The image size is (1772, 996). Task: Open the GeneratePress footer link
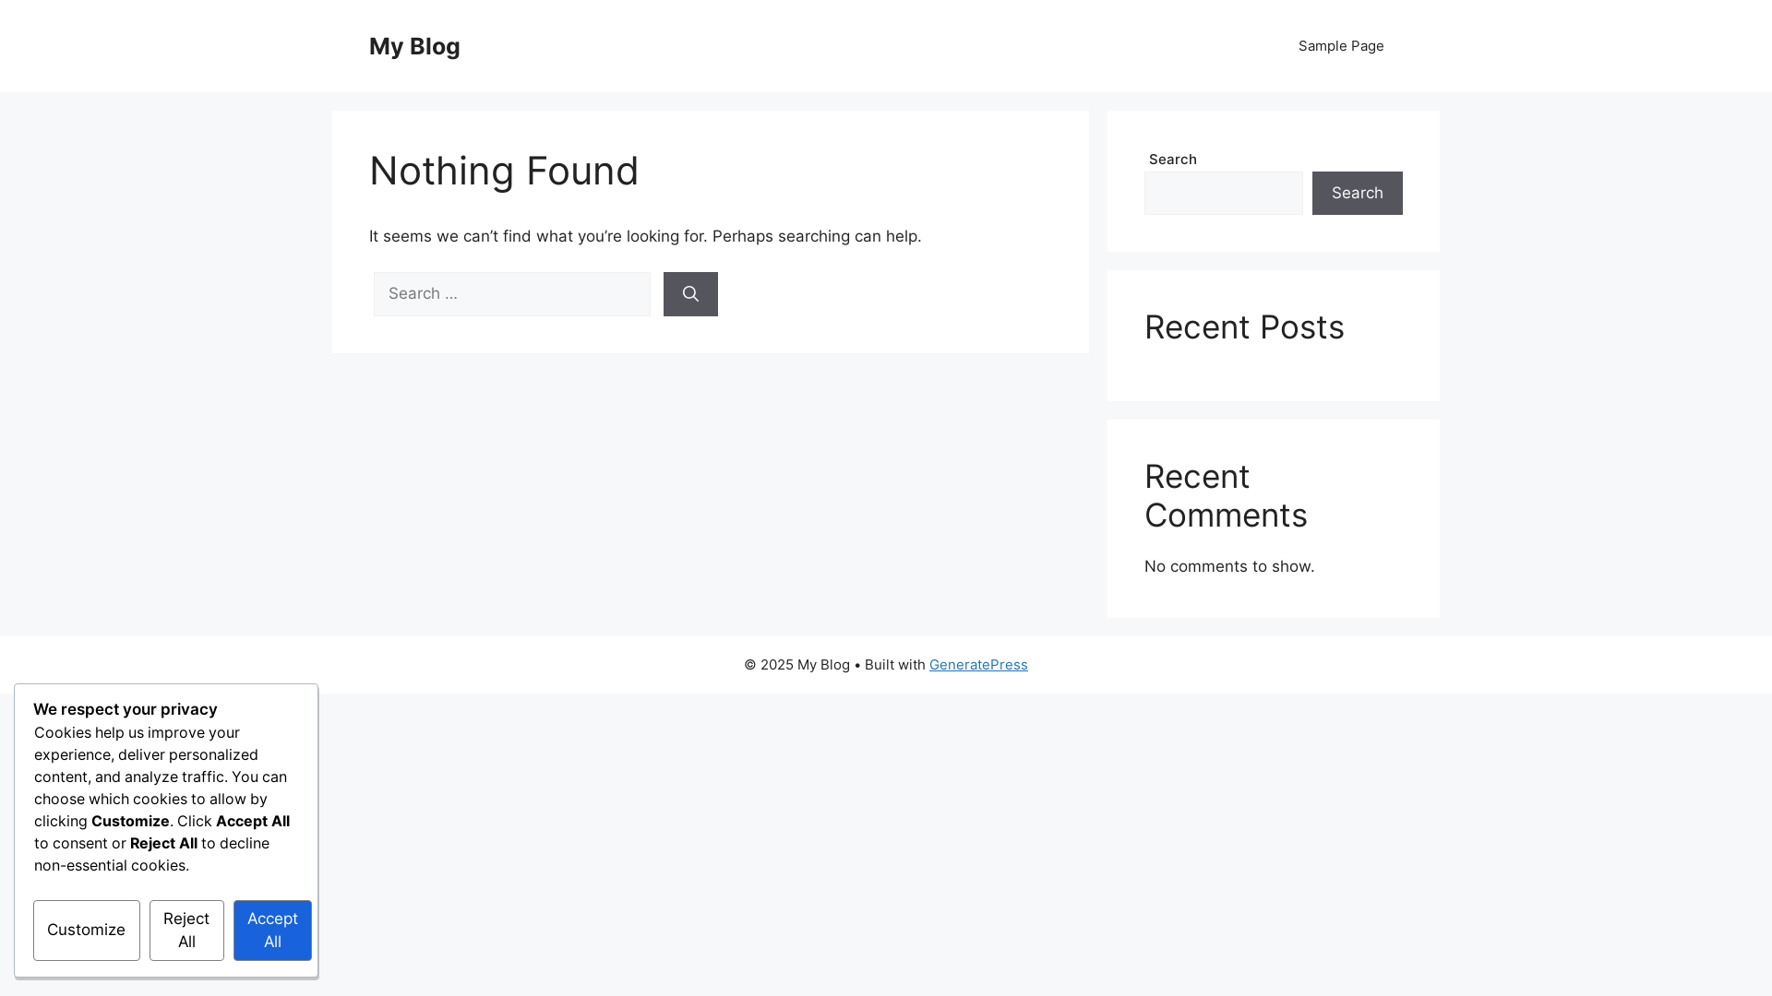pos(978,665)
